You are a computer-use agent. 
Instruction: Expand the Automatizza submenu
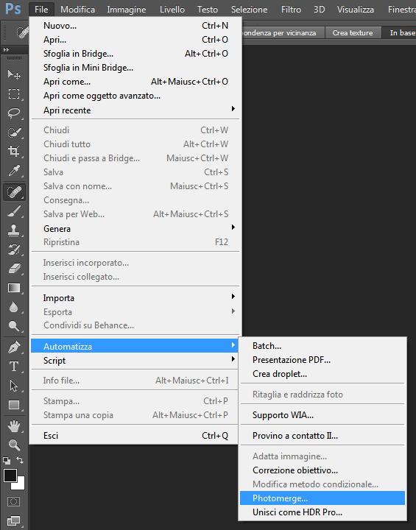pyautogui.click(x=135, y=346)
